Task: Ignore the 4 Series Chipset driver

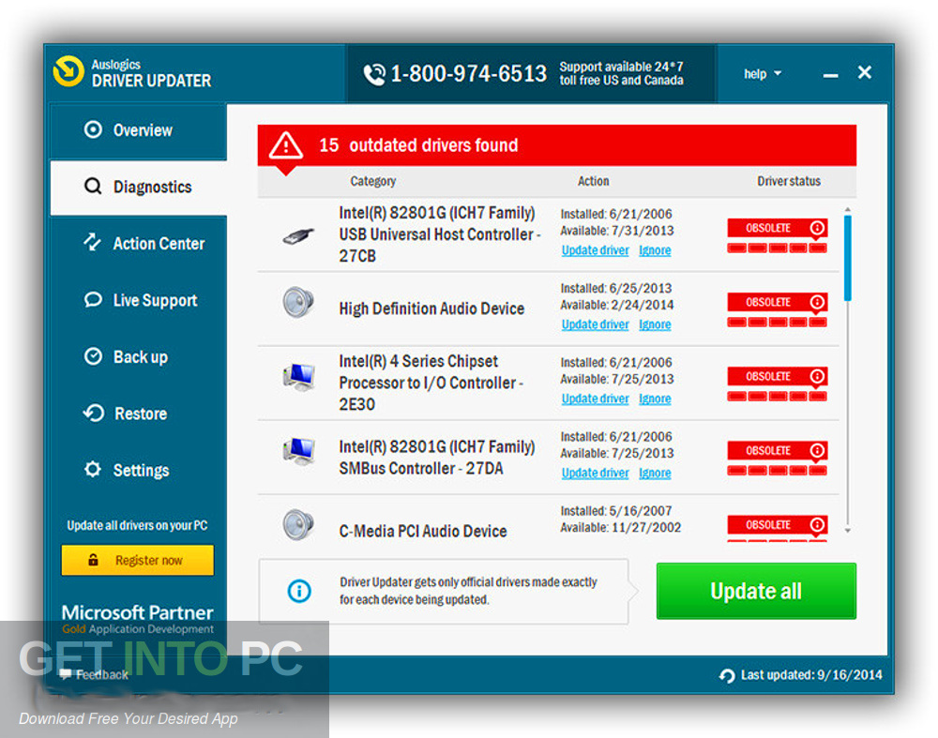Action: click(x=655, y=399)
